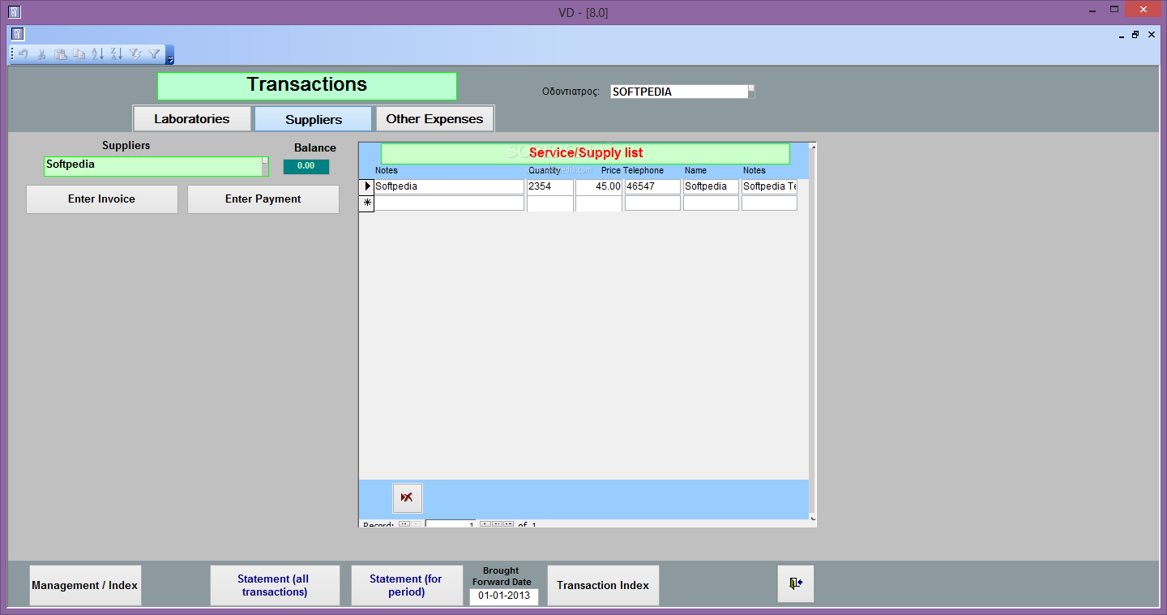Click the Cut scissors icon
The width and height of the screenshot is (1167, 615).
click(x=42, y=54)
